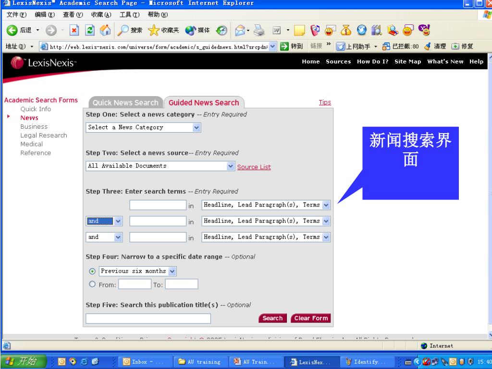The width and height of the screenshot is (492, 369).
Task: Select the From date range radio button
Action: (x=92, y=284)
